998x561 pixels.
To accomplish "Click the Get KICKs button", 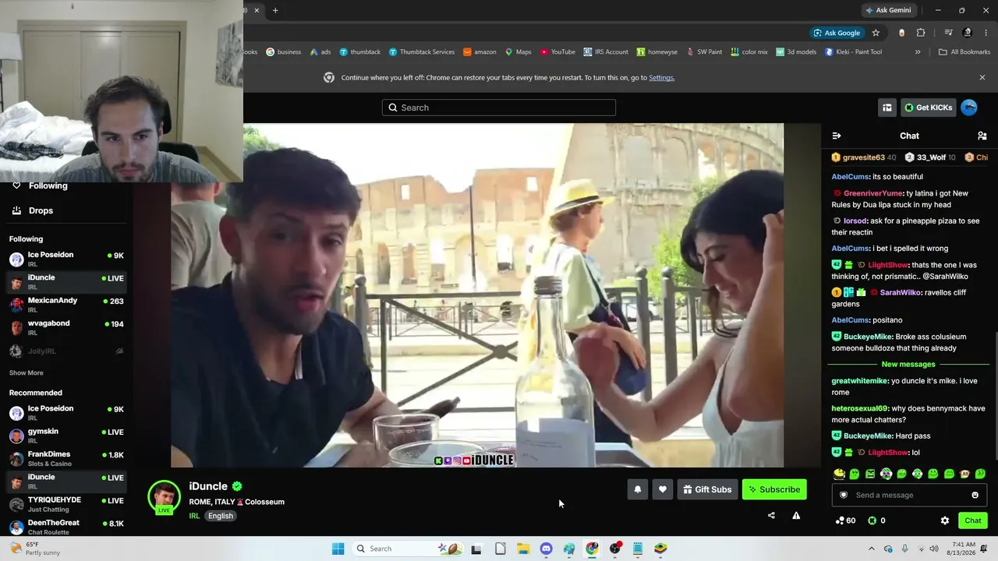I will tap(928, 108).
